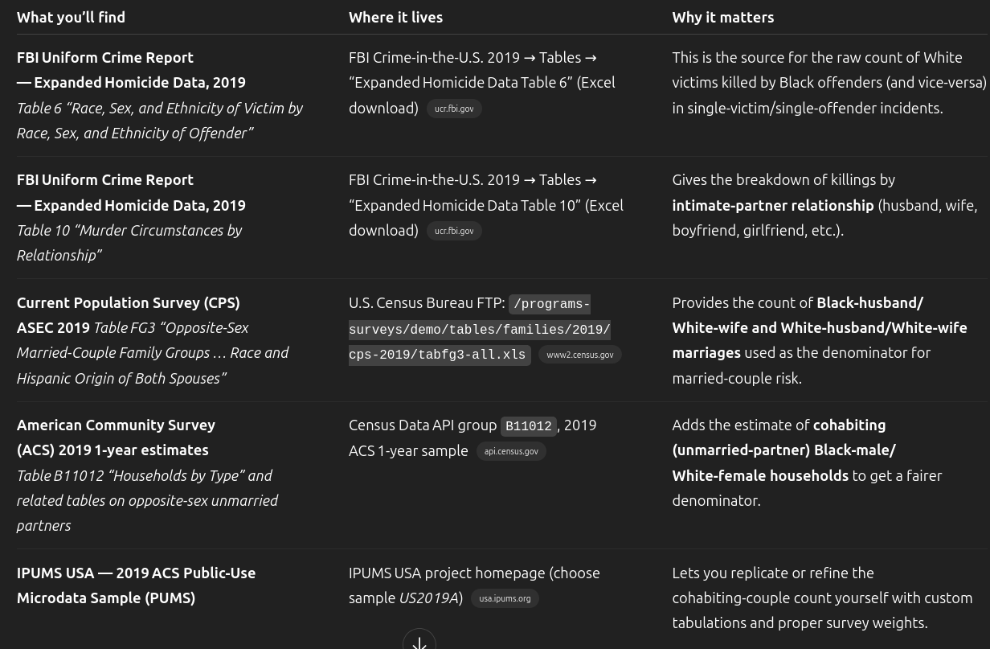Image resolution: width=990 pixels, height=649 pixels.
Task: Click the Table FG3 italic description
Action: (153, 353)
